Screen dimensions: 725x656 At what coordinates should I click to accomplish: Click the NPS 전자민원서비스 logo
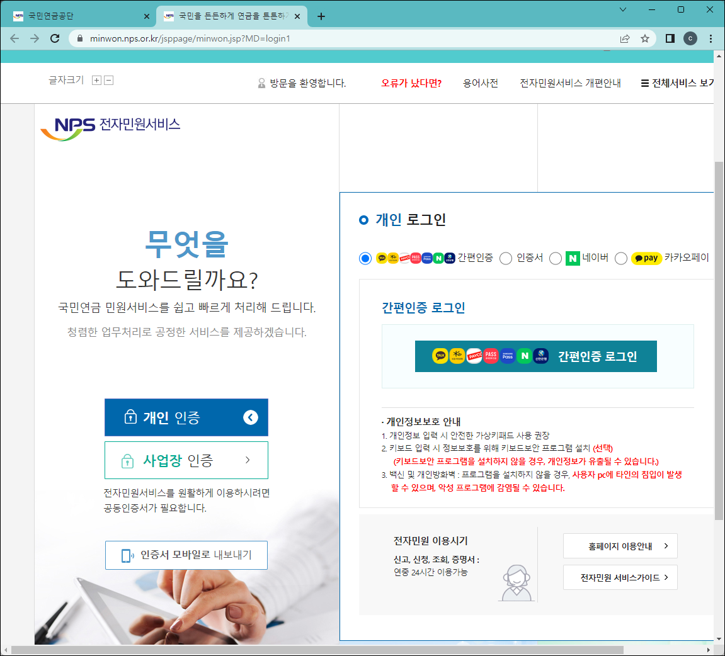coord(109,125)
